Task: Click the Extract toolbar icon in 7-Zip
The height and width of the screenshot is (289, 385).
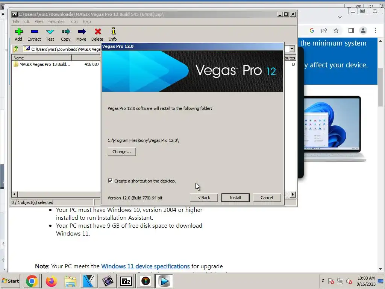Action: coord(34,34)
